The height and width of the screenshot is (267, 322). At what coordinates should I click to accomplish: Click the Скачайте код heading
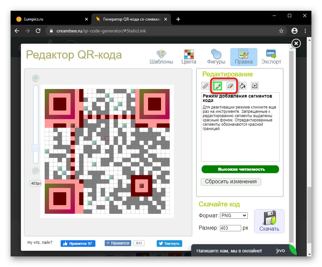(219, 204)
